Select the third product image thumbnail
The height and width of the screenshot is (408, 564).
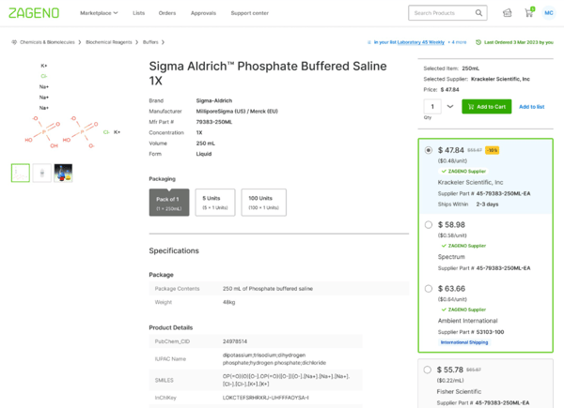tap(63, 173)
